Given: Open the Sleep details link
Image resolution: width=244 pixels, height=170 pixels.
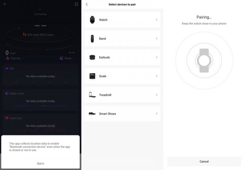Looking at the screenshot, I should (67, 58).
